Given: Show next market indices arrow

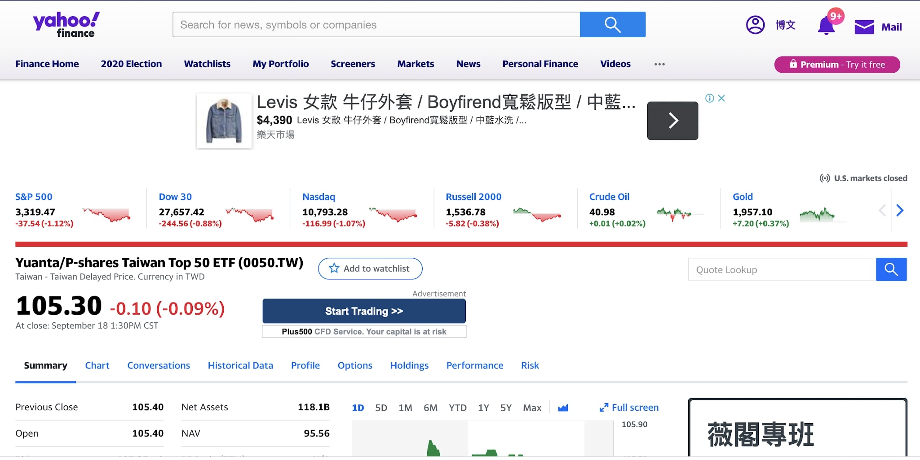Looking at the screenshot, I should click(899, 210).
